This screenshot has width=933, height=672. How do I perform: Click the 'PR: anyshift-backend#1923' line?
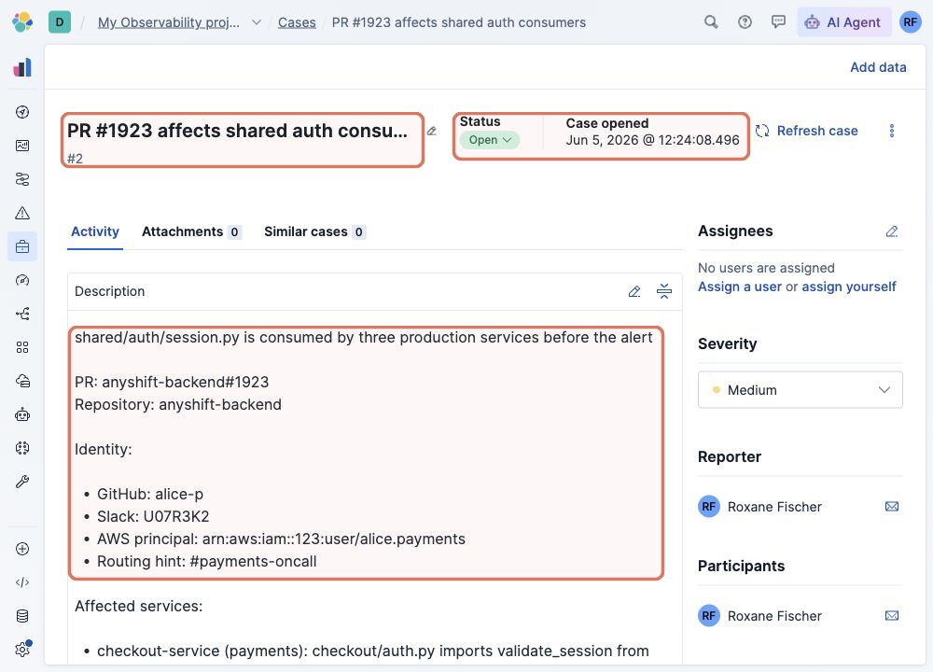click(172, 382)
